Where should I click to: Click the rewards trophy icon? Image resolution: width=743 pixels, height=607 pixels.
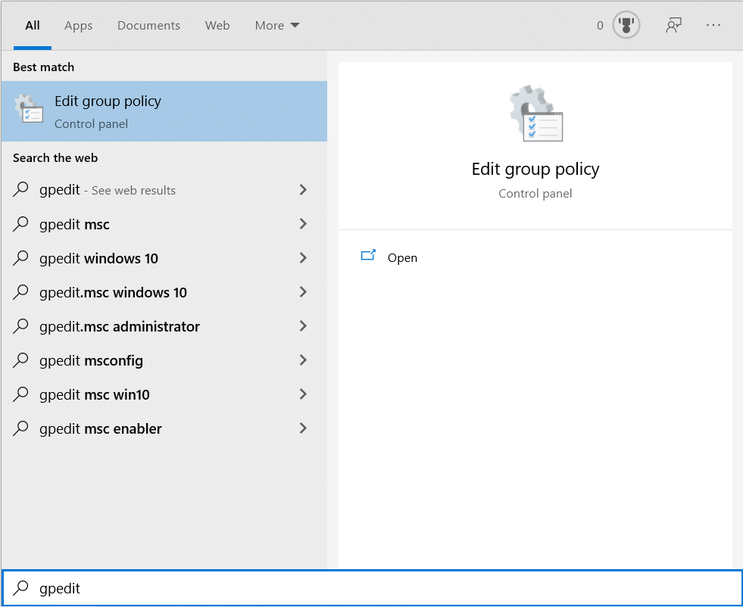[626, 25]
